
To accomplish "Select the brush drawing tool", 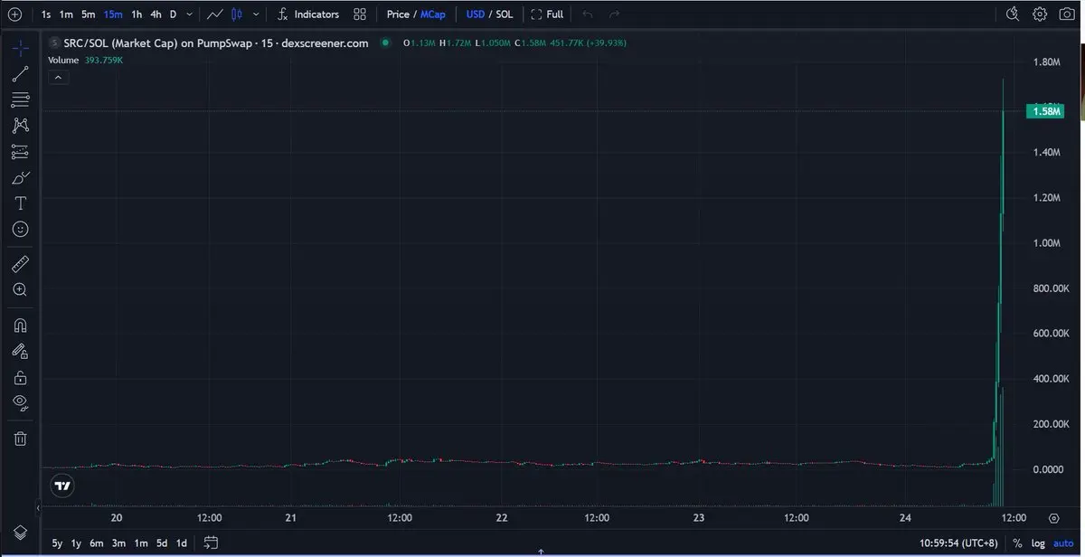I will [20, 178].
